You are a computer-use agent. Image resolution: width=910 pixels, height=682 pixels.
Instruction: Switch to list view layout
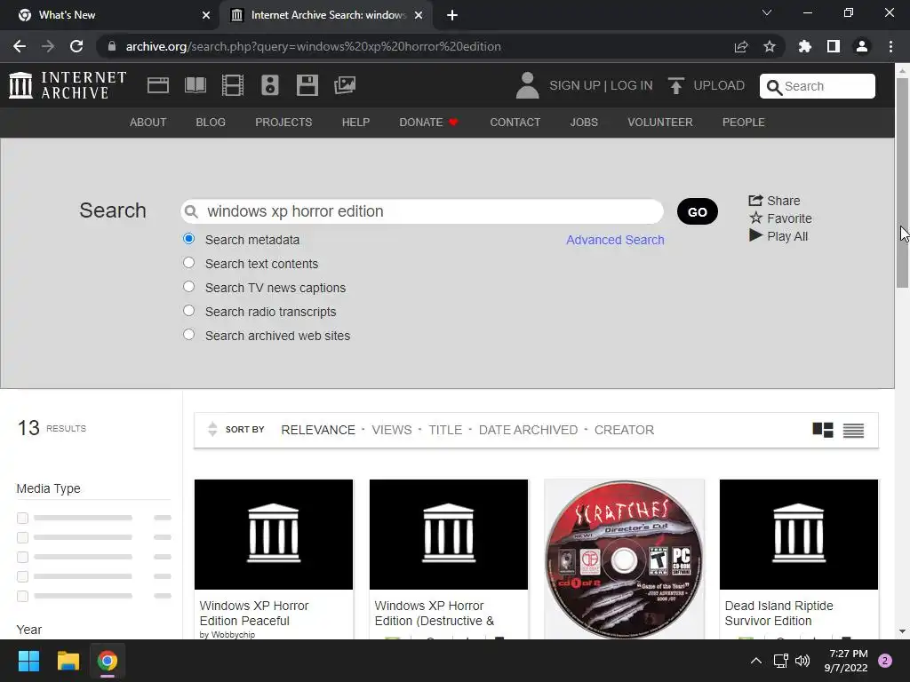click(853, 431)
